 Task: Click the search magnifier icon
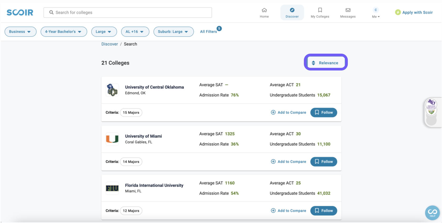[51, 12]
